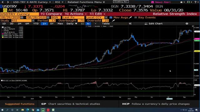Select the candlestick chart style icon
The image size is (200, 112).
tap(88, 24)
